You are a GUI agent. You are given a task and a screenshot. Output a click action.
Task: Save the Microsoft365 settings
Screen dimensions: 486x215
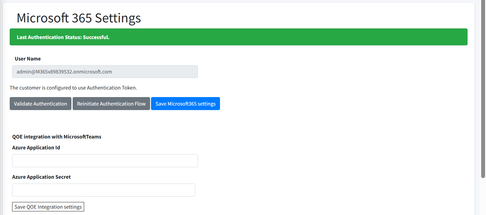coord(185,104)
